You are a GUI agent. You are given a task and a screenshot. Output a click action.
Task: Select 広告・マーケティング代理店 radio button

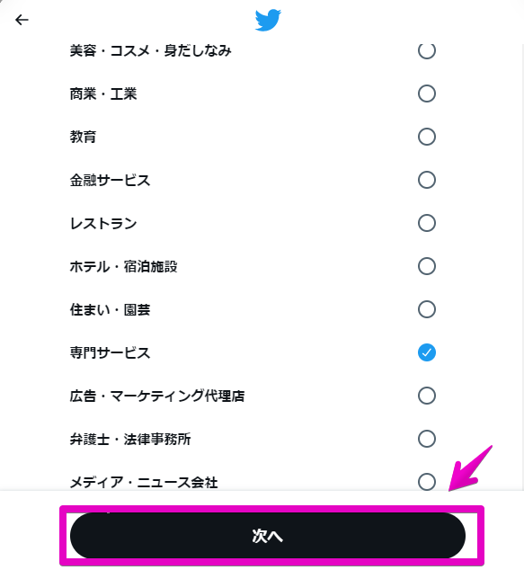pos(427,396)
